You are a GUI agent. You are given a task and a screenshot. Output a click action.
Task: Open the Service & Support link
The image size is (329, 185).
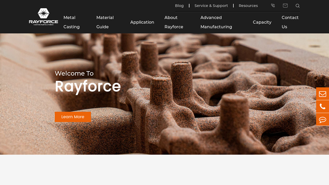[x=211, y=6]
